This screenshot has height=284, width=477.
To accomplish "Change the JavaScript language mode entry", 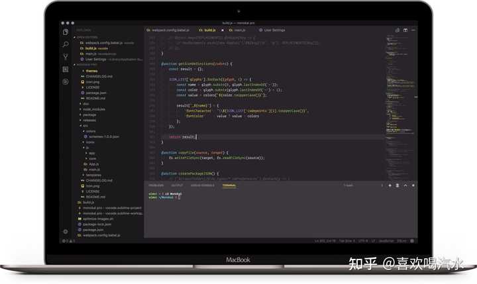I will 386,241.
